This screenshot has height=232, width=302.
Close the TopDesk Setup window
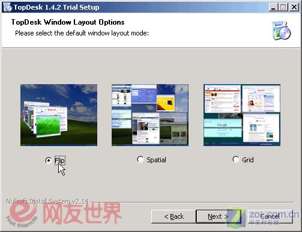pyautogui.click(x=294, y=7)
